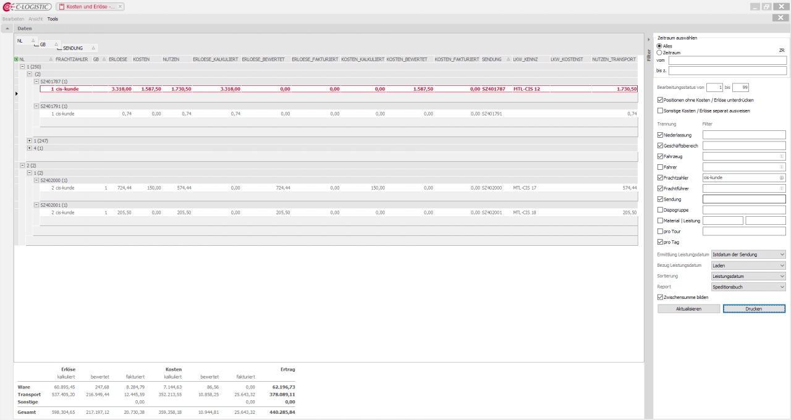791x420 pixels.
Task: Toggle the Frachtführer checkbox
Action: [660, 188]
